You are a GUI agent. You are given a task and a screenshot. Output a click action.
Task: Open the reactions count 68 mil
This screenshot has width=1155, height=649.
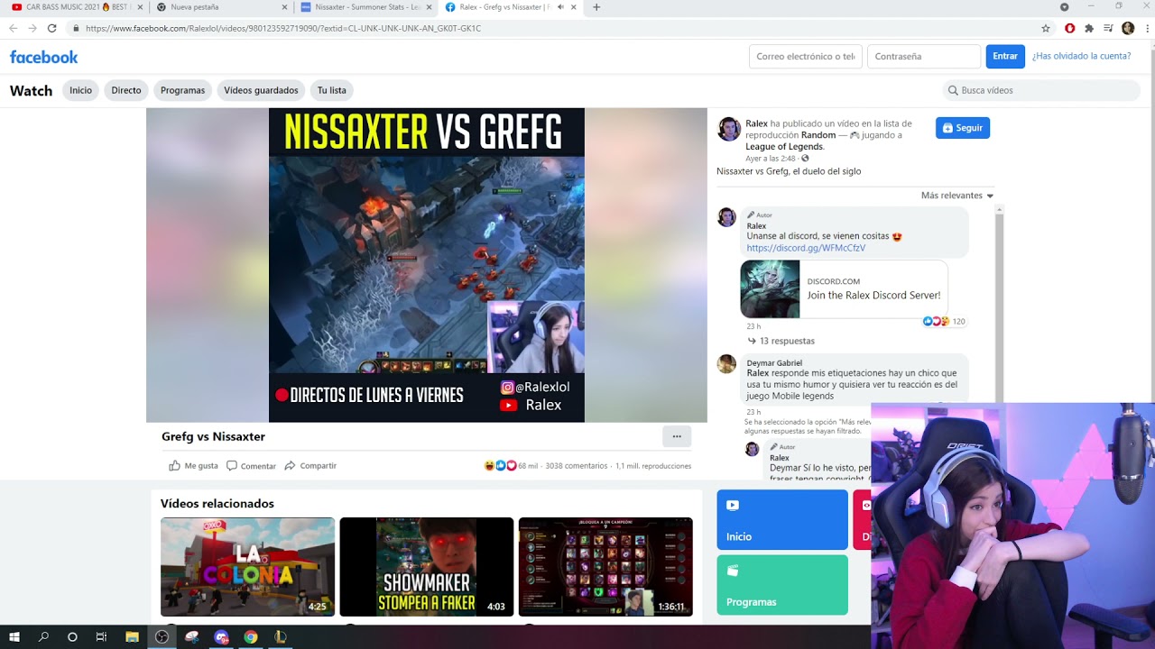point(511,466)
